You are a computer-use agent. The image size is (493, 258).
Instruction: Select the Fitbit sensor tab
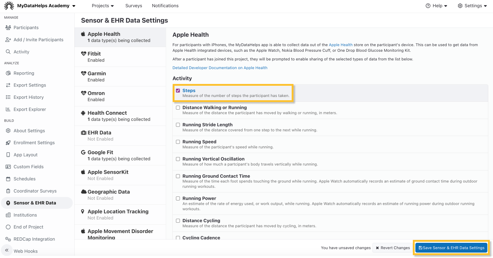tap(120, 57)
